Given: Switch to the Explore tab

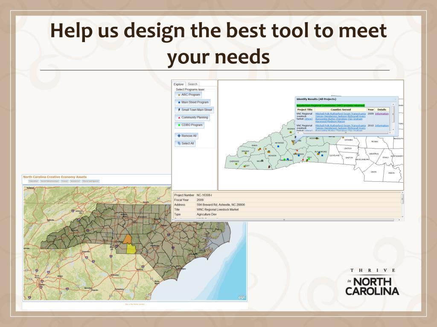Looking at the screenshot, I should 178,84.
